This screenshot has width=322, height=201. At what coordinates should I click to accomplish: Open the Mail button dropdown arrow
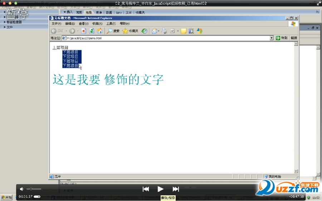pyautogui.click(x=158, y=31)
